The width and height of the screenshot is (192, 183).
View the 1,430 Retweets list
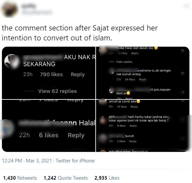point(20,178)
